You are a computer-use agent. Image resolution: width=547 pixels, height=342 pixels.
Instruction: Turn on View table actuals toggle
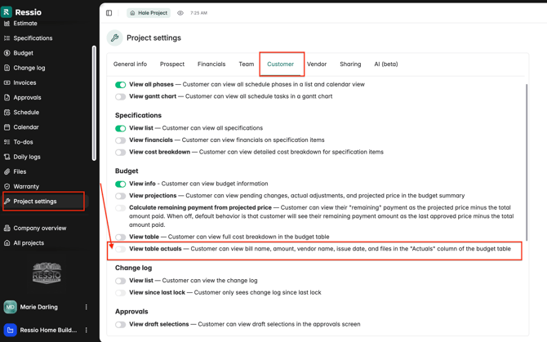tap(121, 249)
